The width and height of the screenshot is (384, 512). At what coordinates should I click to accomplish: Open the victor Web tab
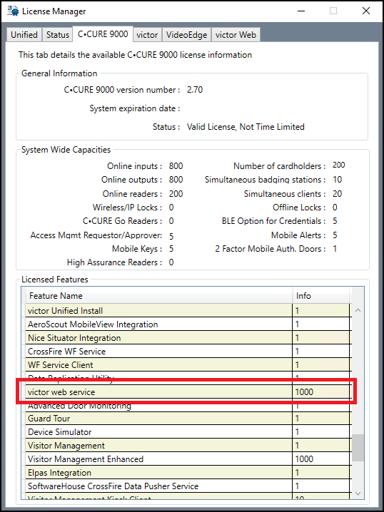[236, 35]
